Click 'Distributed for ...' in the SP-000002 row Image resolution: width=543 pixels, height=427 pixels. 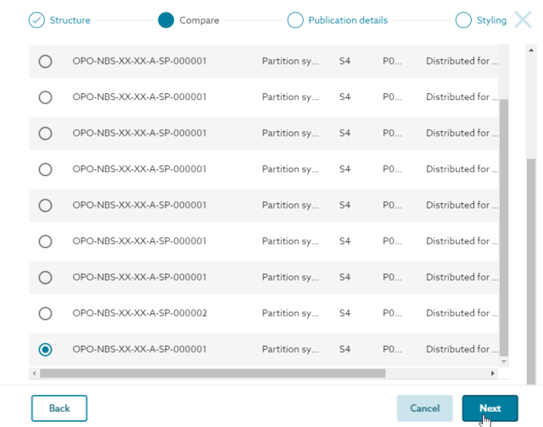click(462, 313)
